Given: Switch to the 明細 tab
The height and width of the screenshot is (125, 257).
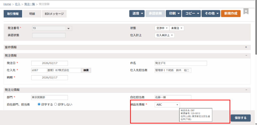Looking at the screenshot, I should coord(32,14).
